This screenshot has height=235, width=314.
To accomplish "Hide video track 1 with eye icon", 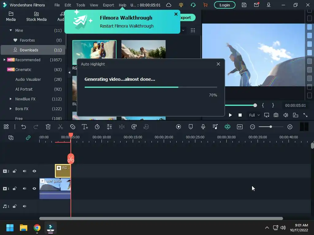I will 34,188.
